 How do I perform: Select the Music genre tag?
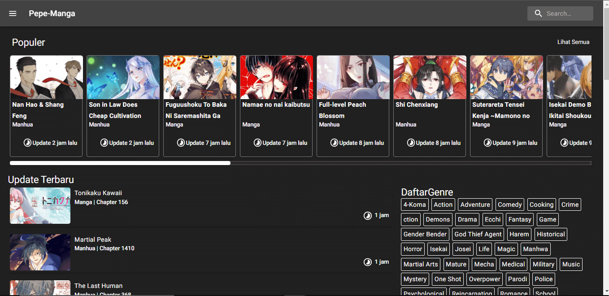571,264
